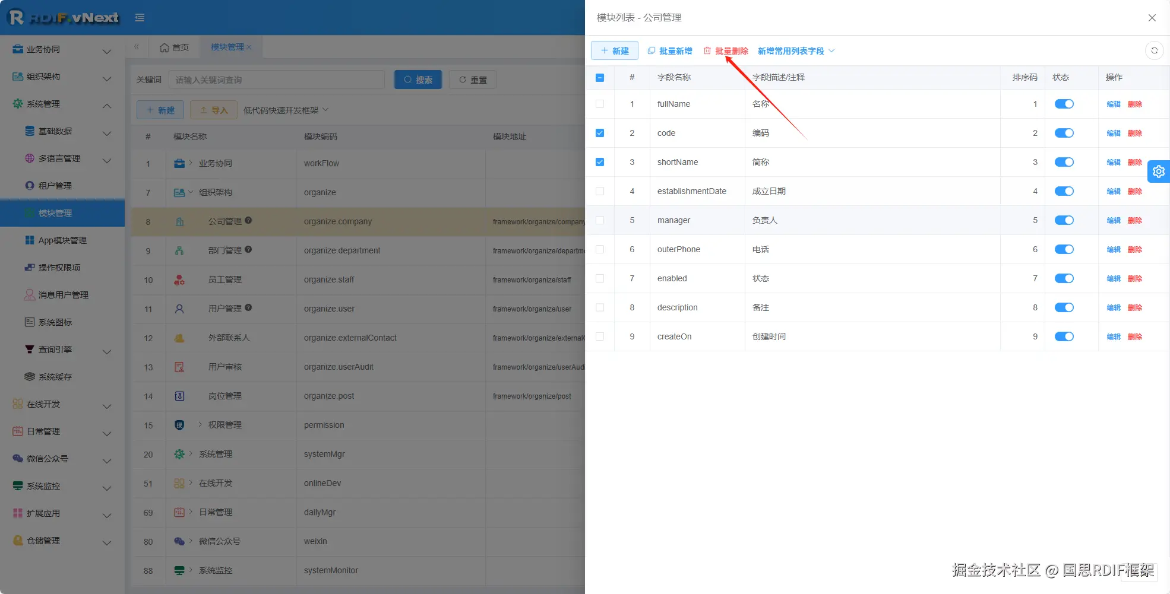This screenshot has height=594, width=1170.
Task: Click the 公司管理 row building icon
Action: 179,221
